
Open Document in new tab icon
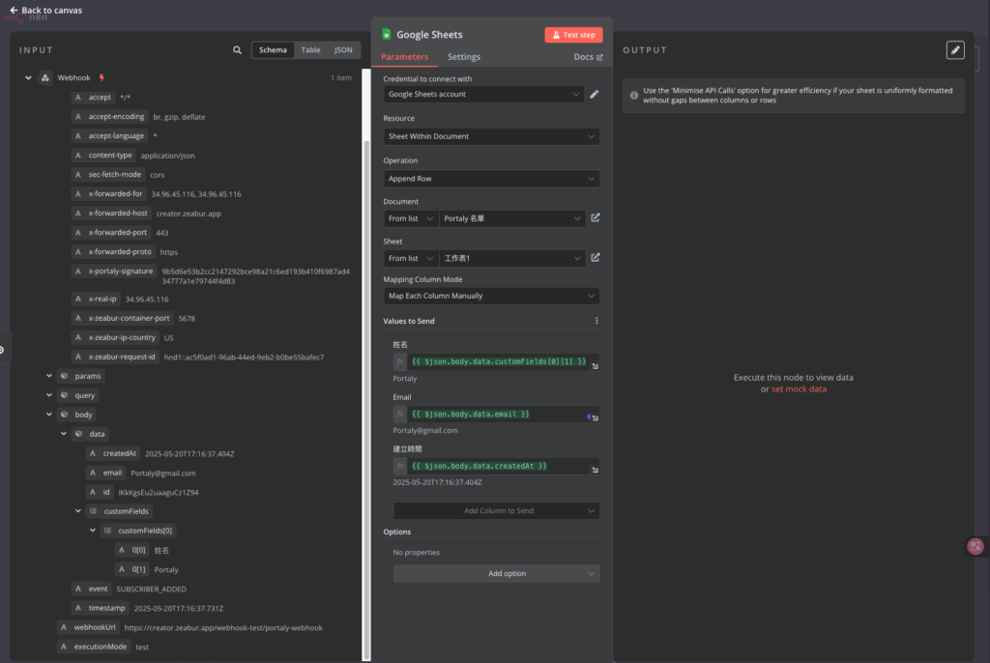pyautogui.click(x=596, y=217)
